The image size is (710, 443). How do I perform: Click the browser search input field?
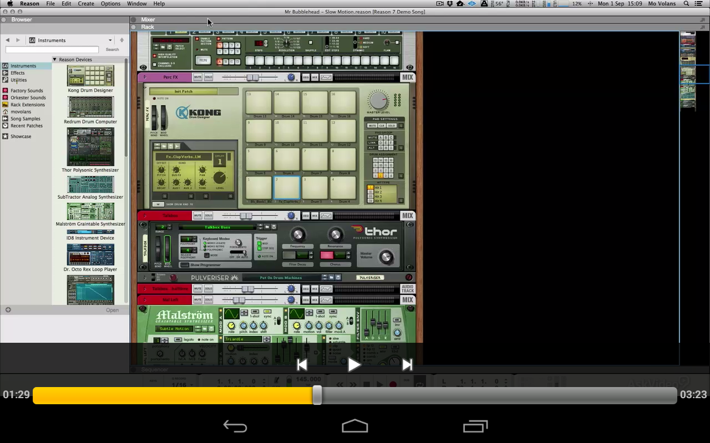tap(52, 50)
